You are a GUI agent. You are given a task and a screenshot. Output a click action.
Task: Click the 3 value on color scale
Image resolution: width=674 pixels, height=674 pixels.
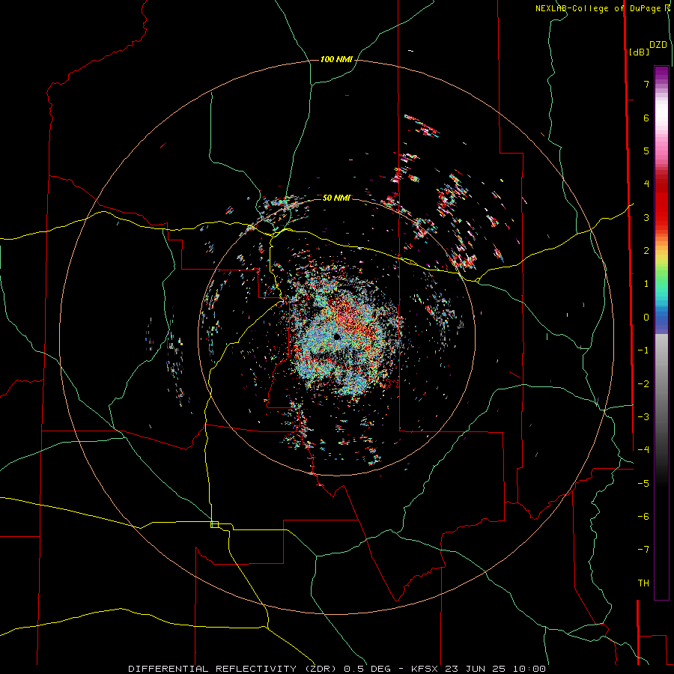point(646,217)
